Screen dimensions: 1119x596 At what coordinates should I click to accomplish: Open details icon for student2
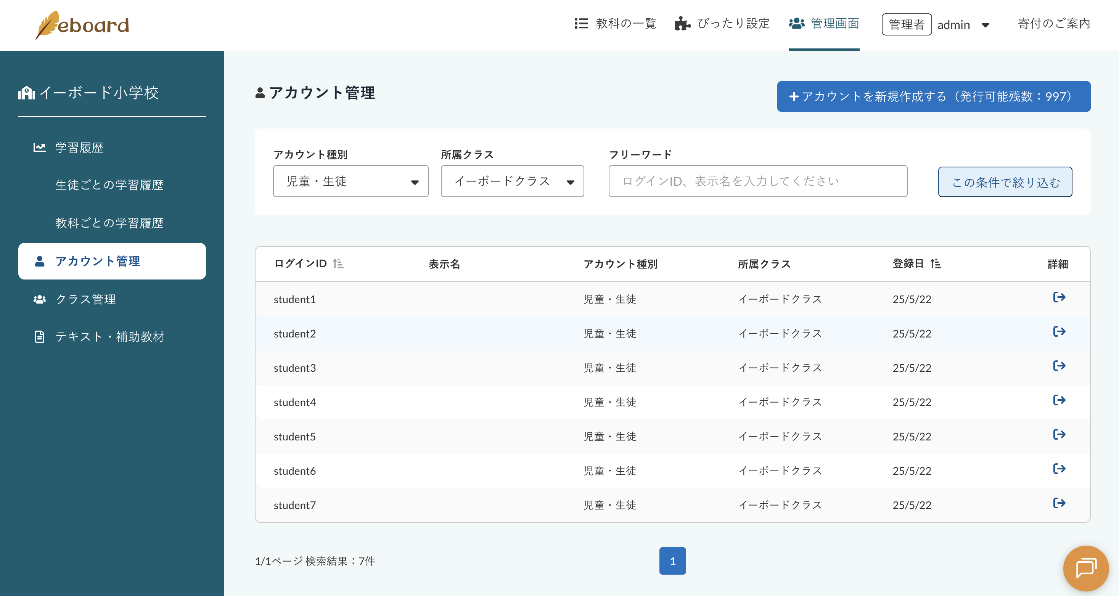click(1059, 331)
